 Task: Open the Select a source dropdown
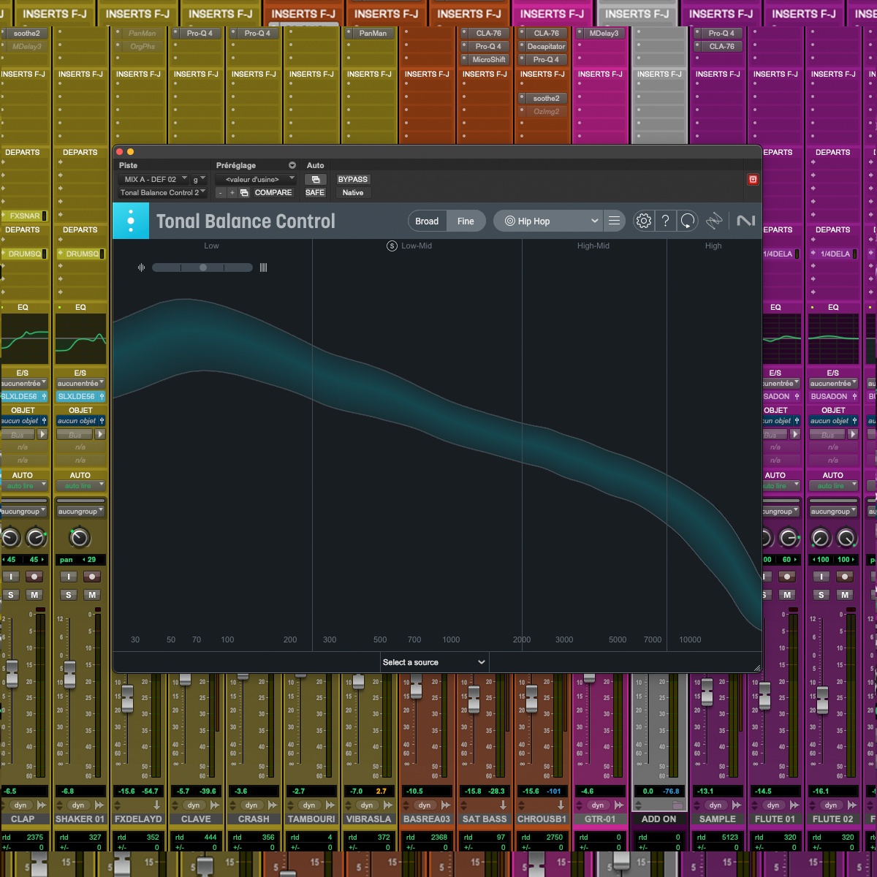(434, 662)
